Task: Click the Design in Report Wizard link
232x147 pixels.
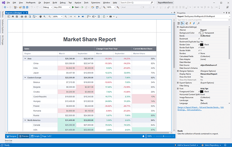Action: tap(188, 107)
